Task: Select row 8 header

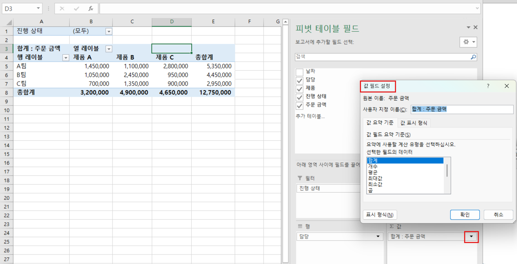Action: click(x=6, y=93)
